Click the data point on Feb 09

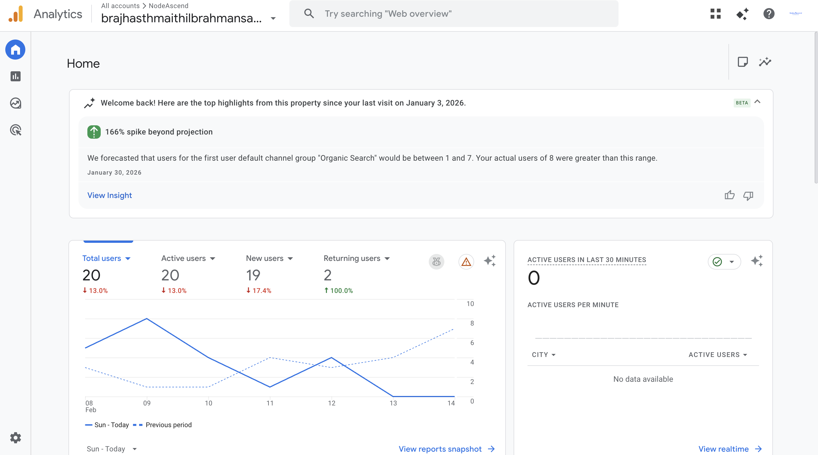[x=146, y=318]
